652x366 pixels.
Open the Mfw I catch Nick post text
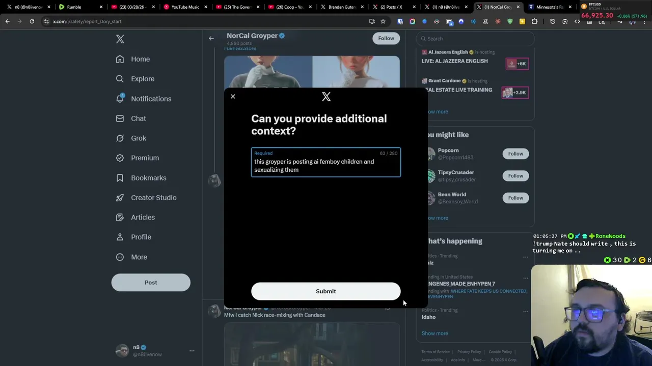coord(275,315)
